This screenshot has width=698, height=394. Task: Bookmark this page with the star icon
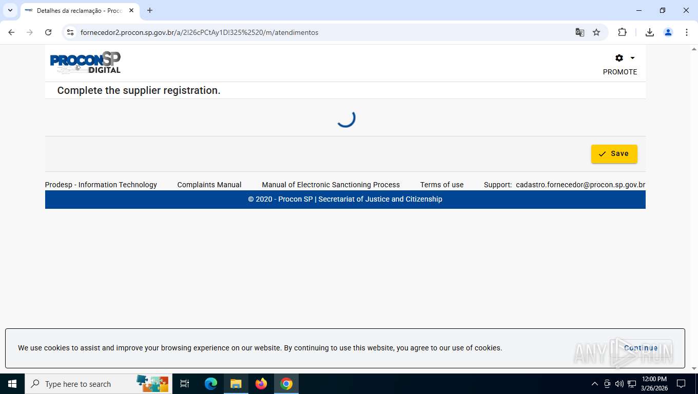tap(596, 32)
